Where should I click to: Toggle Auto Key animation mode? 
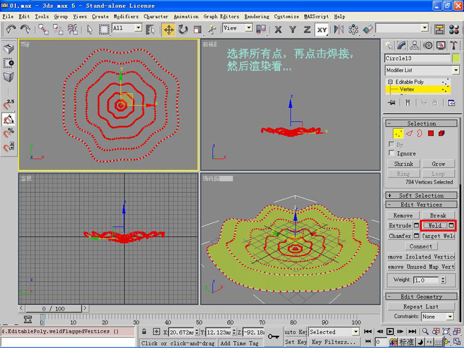coord(295,331)
